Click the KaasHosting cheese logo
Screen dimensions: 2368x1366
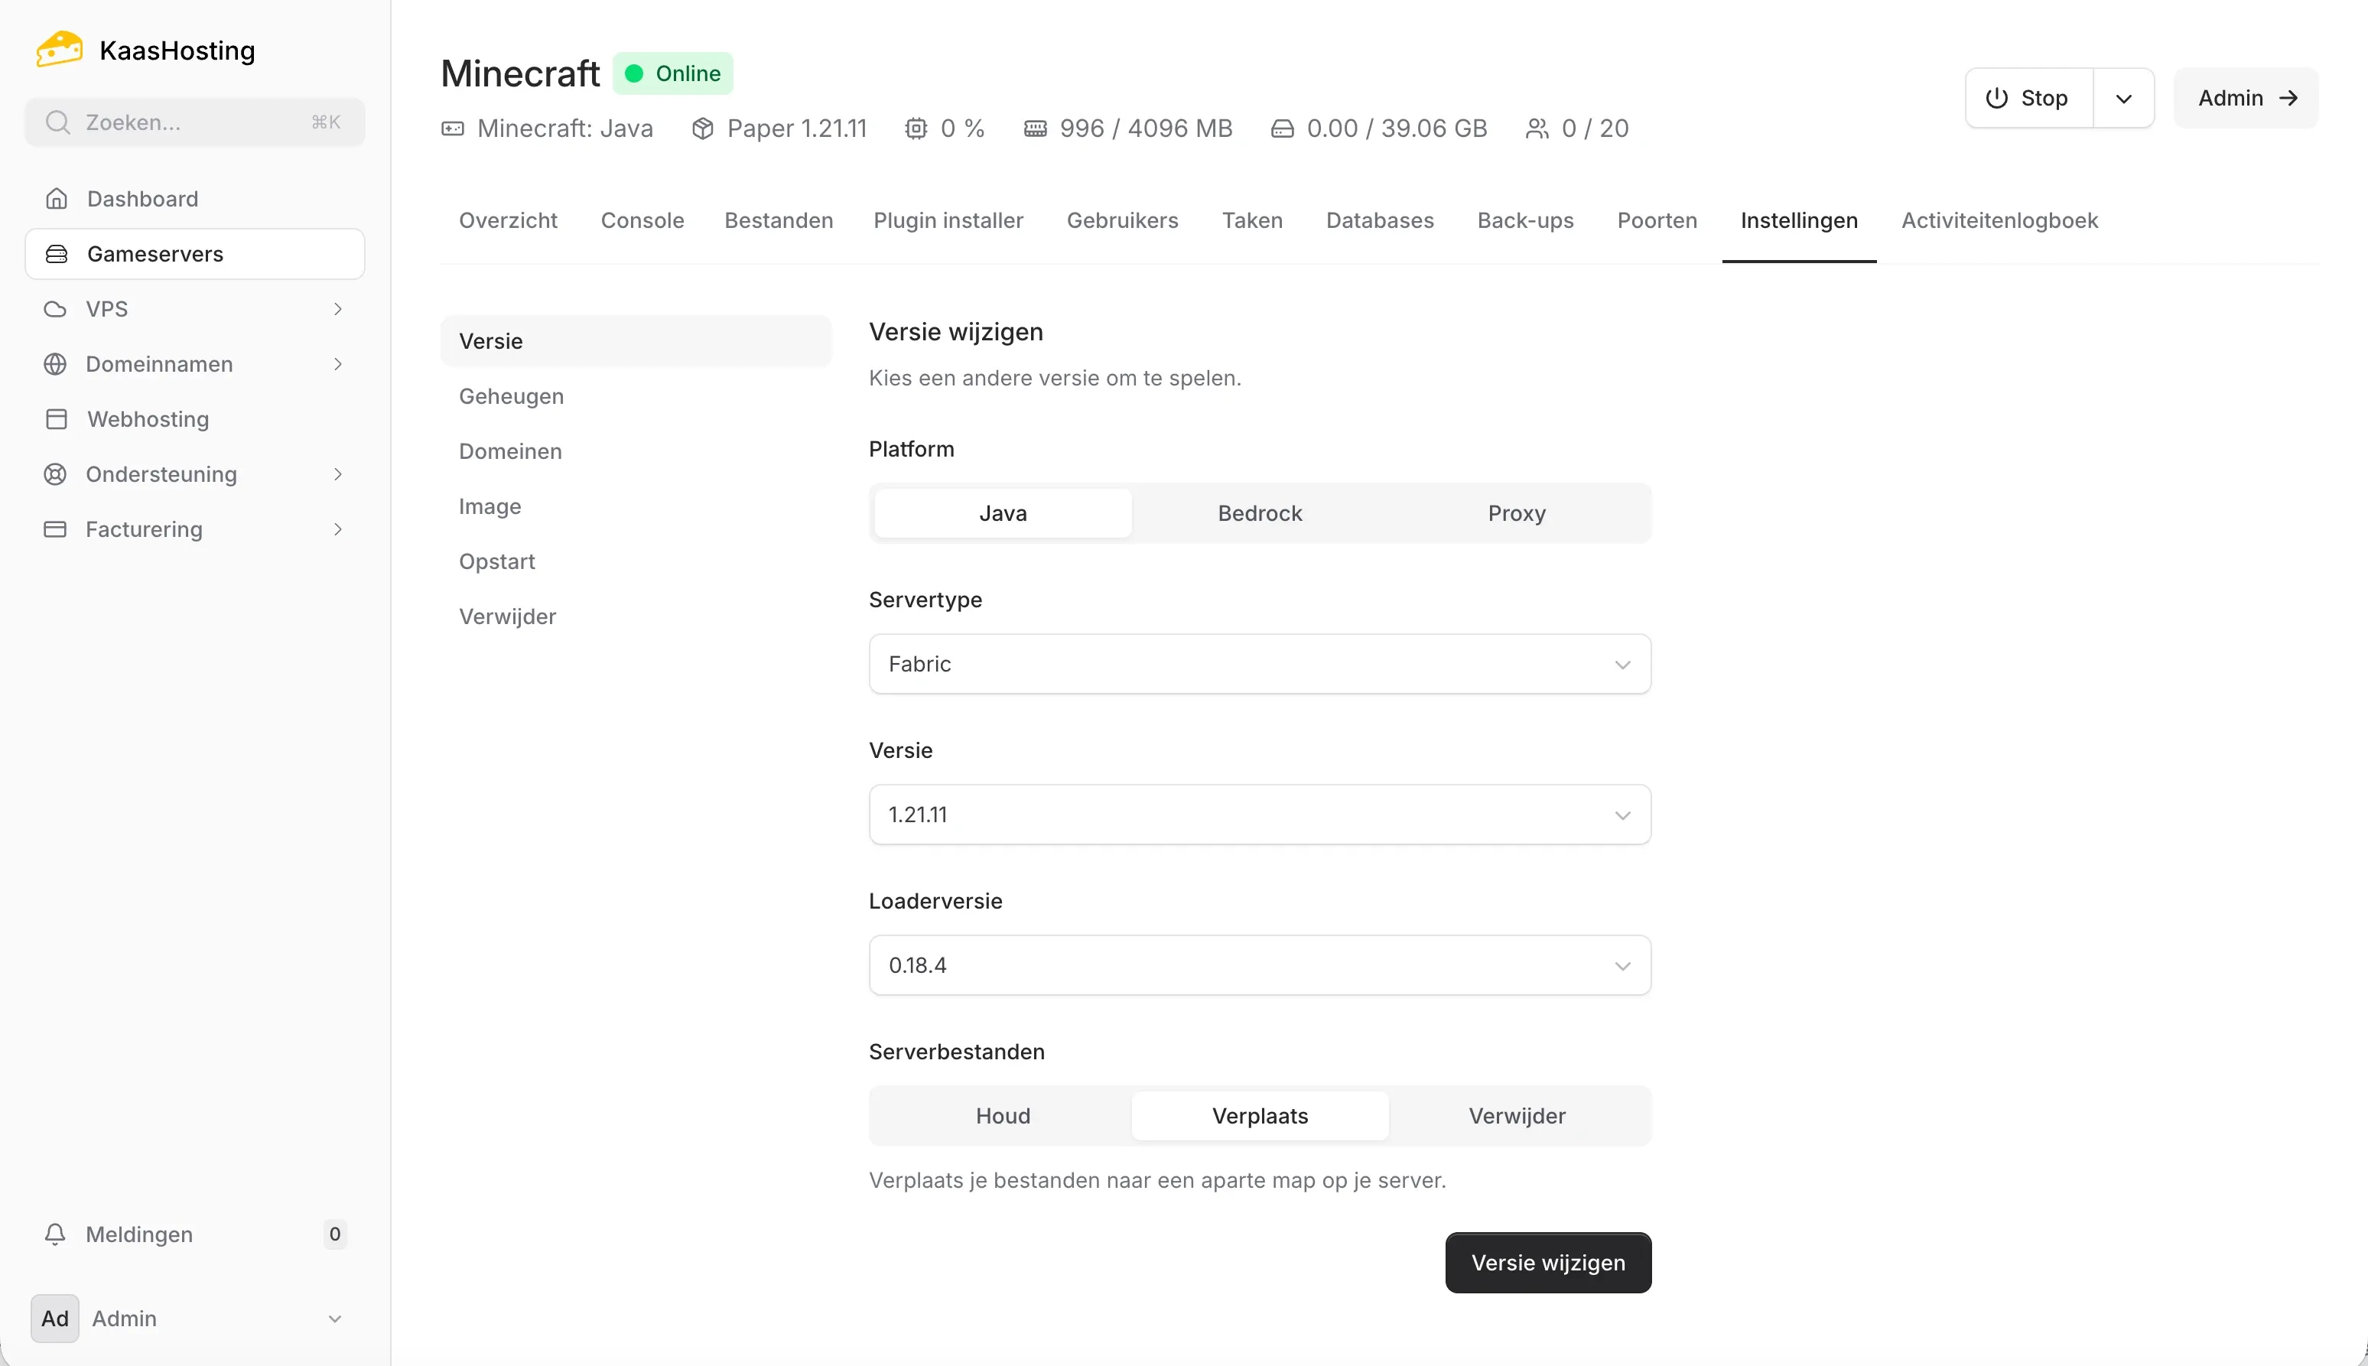click(59, 50)
